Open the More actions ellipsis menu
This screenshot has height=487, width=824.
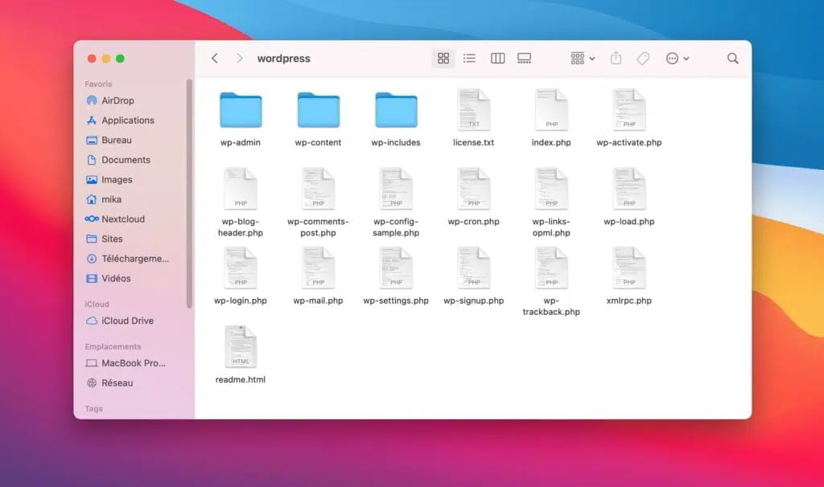pos(677,59)
